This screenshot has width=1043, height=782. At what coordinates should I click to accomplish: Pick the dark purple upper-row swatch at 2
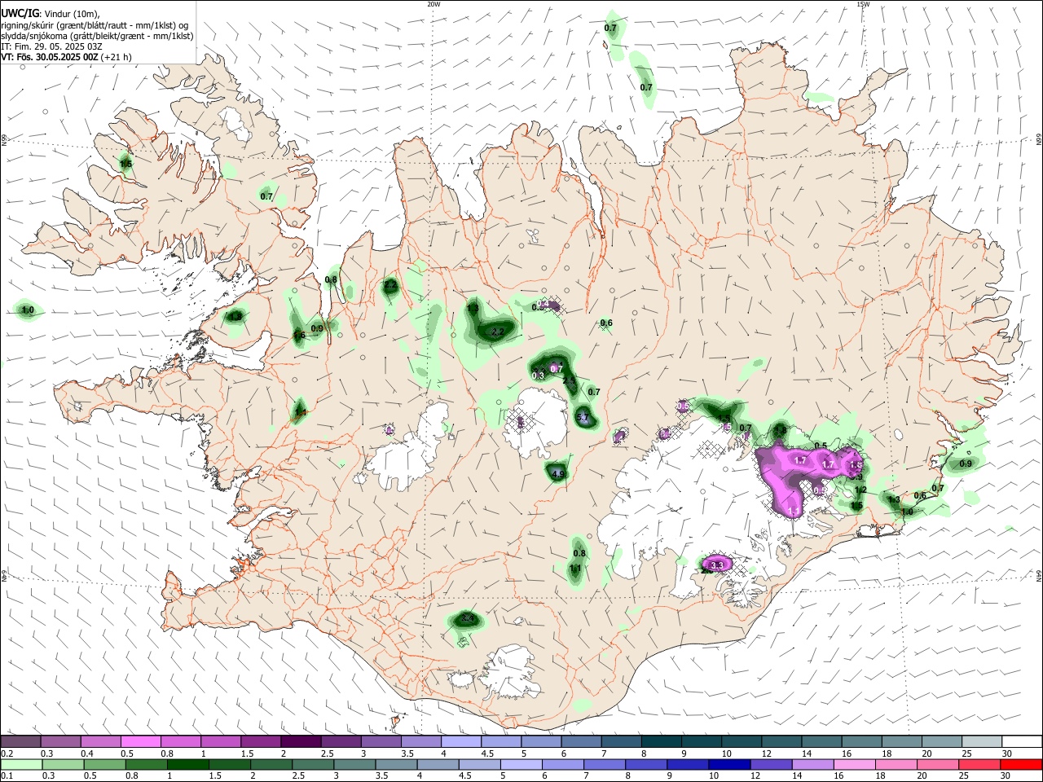[301, 742]
